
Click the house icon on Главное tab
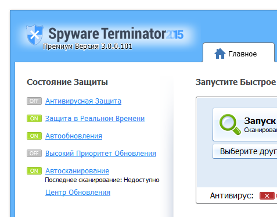pos(220,54)
